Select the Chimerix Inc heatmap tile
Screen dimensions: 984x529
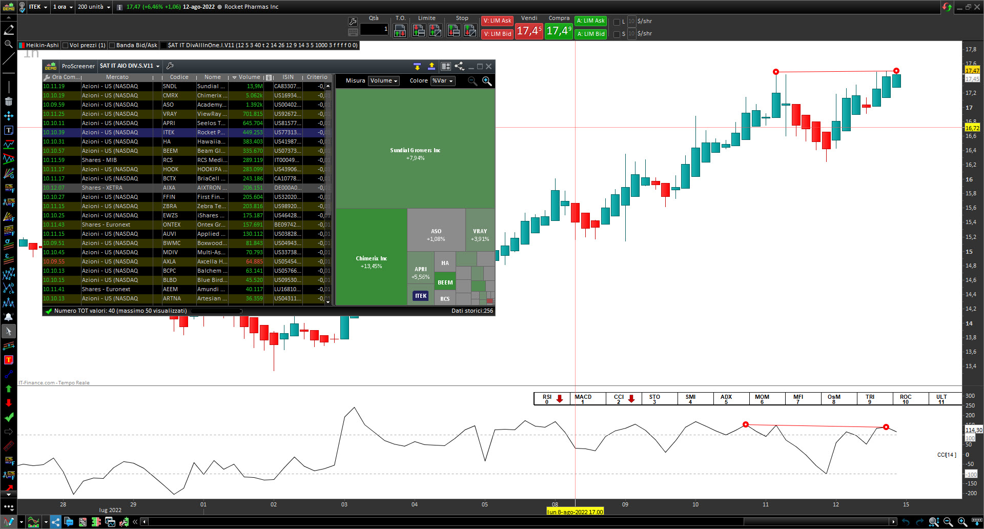371,257
